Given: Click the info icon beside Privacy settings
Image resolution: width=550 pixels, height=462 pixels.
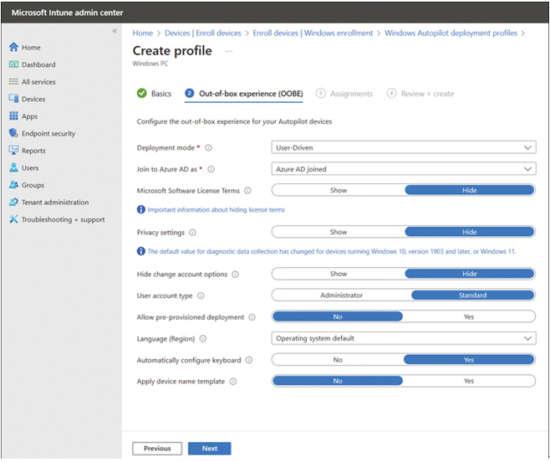Looking at the screenshot, I should click(192, 233).
